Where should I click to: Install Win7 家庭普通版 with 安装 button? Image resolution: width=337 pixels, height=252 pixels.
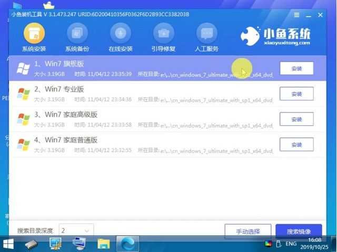(296, 145)
